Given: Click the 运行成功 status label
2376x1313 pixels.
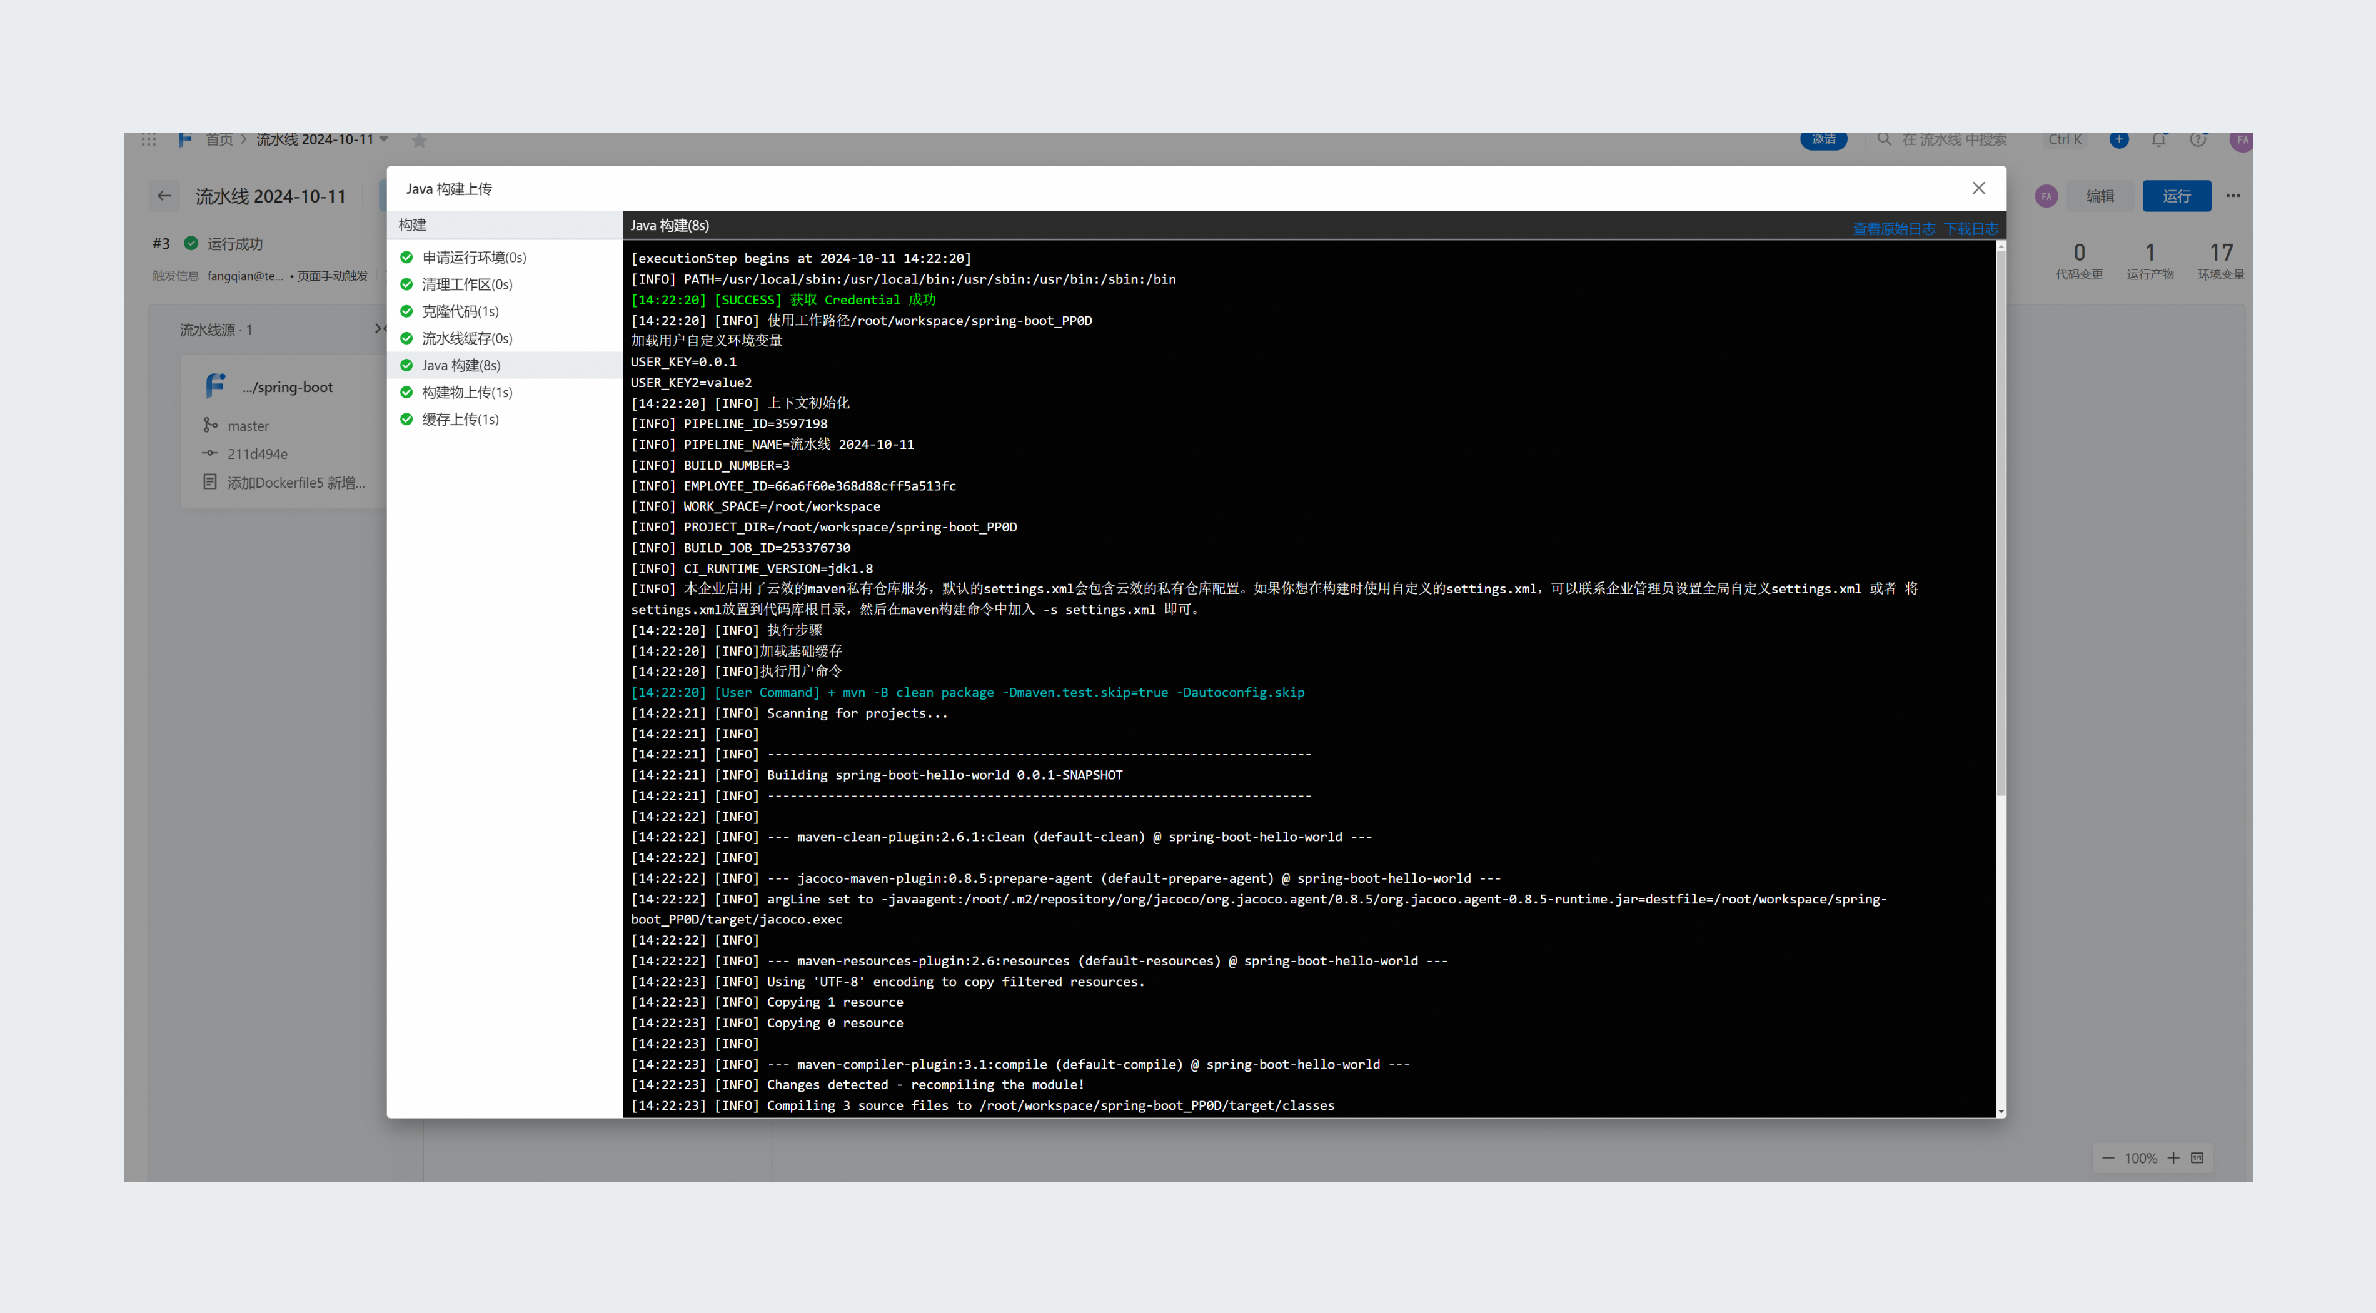Looking at the screenshot, I should [x=234, y=243].
